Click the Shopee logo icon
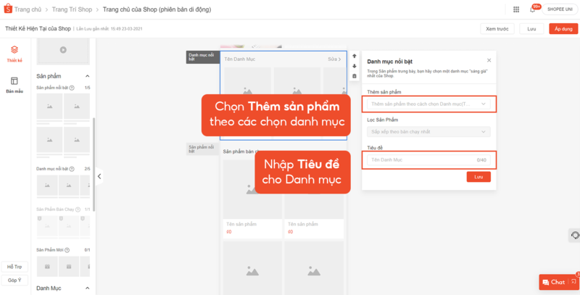The image size is (580, 295). click(x=10, y=9)
